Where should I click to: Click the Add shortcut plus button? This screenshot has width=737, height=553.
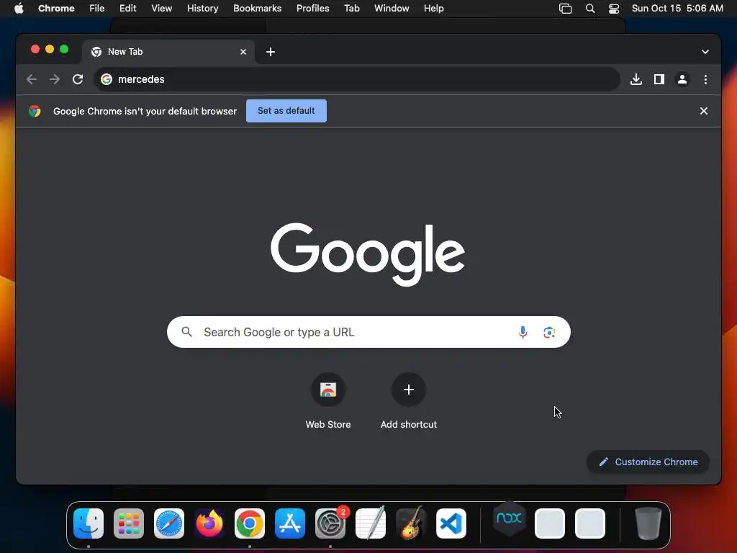click(409, 390)
